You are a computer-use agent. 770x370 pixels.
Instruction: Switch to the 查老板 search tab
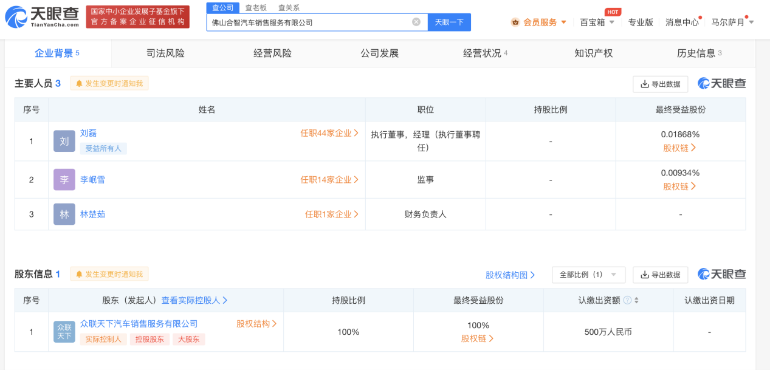pyautogui.click(x=256, y=7)
